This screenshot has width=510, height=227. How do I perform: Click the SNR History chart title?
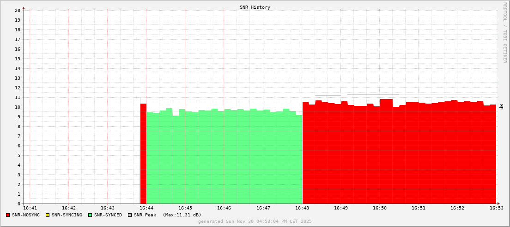(255, 7)
